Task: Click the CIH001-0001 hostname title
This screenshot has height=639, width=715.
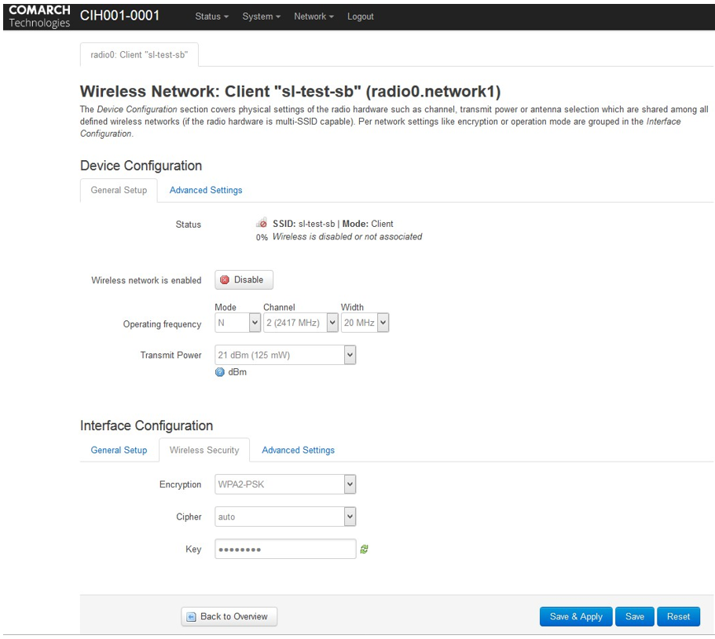Action: pyautogui.click(x=119, y=16)
